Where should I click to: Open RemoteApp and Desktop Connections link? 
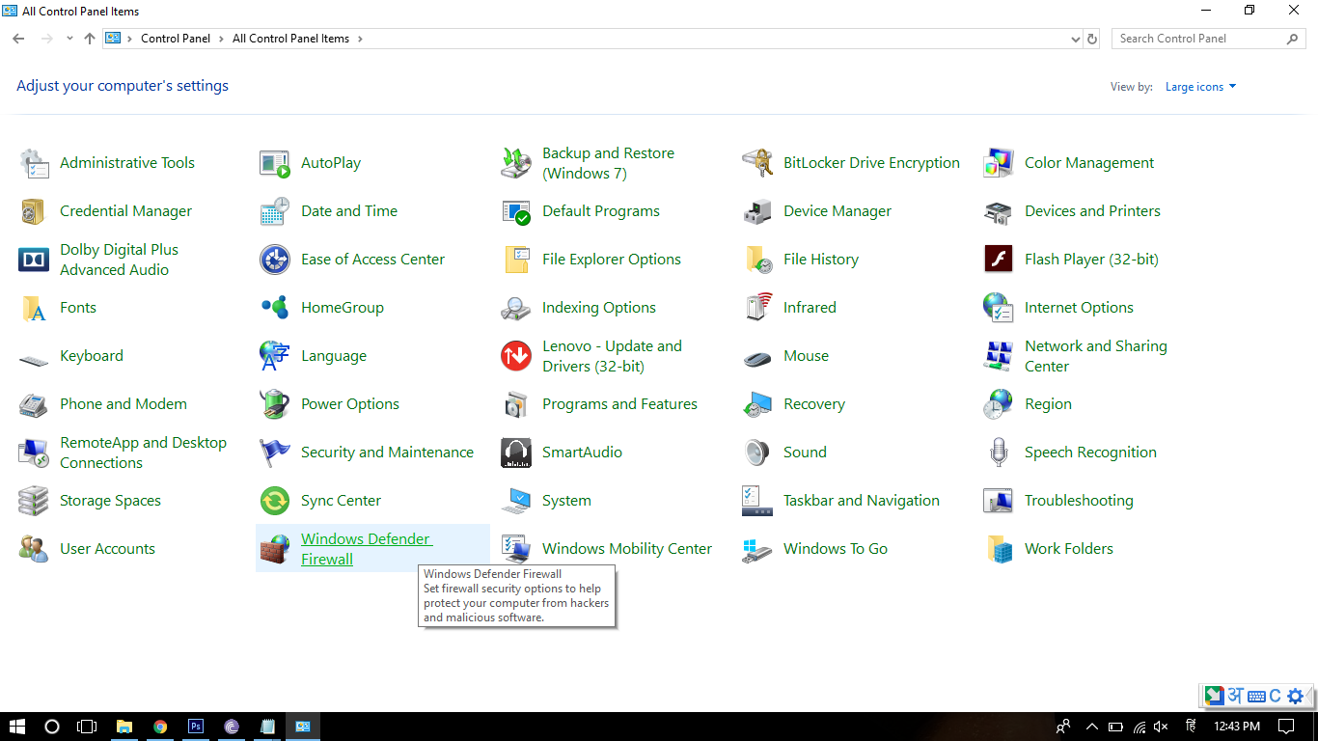(143, 453)
